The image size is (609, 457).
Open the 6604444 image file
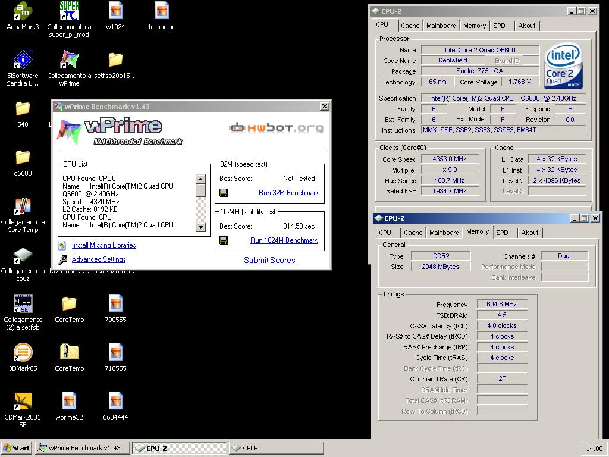(115, 402)
